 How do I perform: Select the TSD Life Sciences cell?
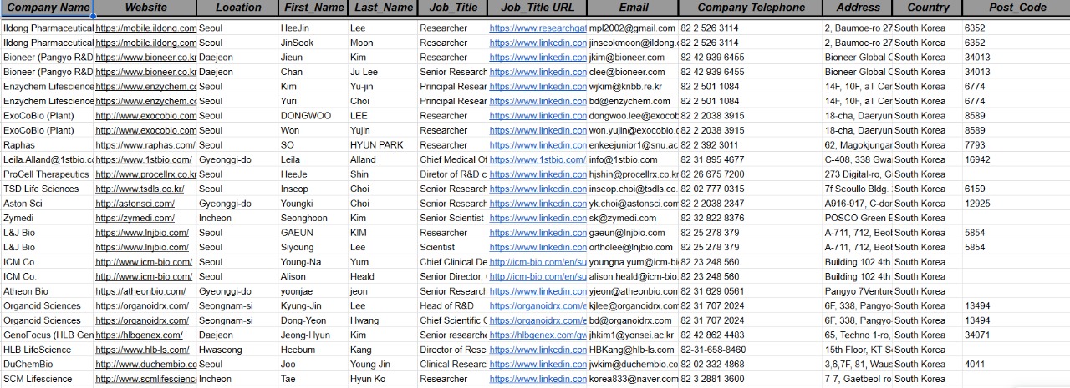pos(48,189)
